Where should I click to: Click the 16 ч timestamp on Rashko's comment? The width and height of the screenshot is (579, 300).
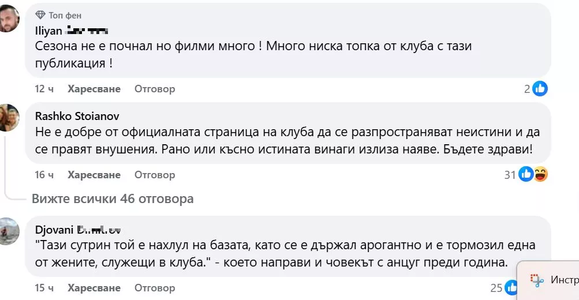pyautogui.click(x=44, y=175)
